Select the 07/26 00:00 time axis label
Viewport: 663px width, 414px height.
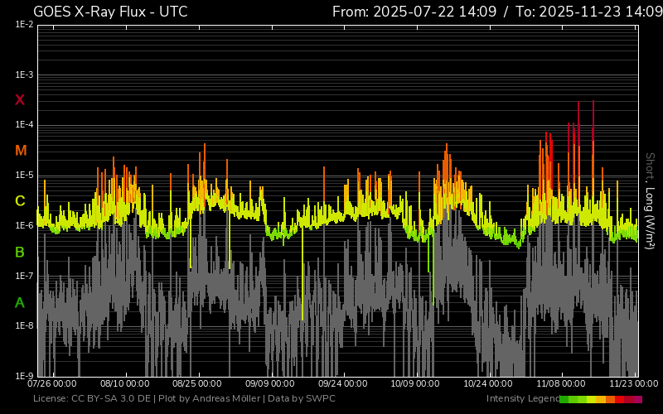pyautogui.click(x=52, y=384)
